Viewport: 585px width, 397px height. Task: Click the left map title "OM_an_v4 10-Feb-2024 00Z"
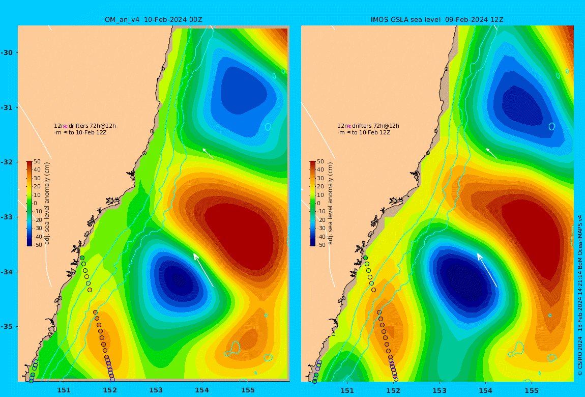coord(153,20)
